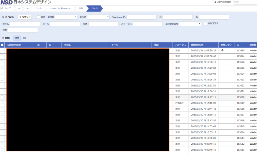
Task: Click the filter section icon beside フィルタ
Action: 3,17
